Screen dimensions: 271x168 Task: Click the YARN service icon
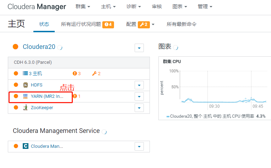(26, 96)
